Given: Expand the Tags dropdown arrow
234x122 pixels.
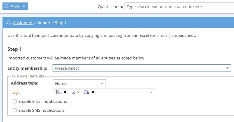Looking at the screenshot, I should tap(151, 92).
